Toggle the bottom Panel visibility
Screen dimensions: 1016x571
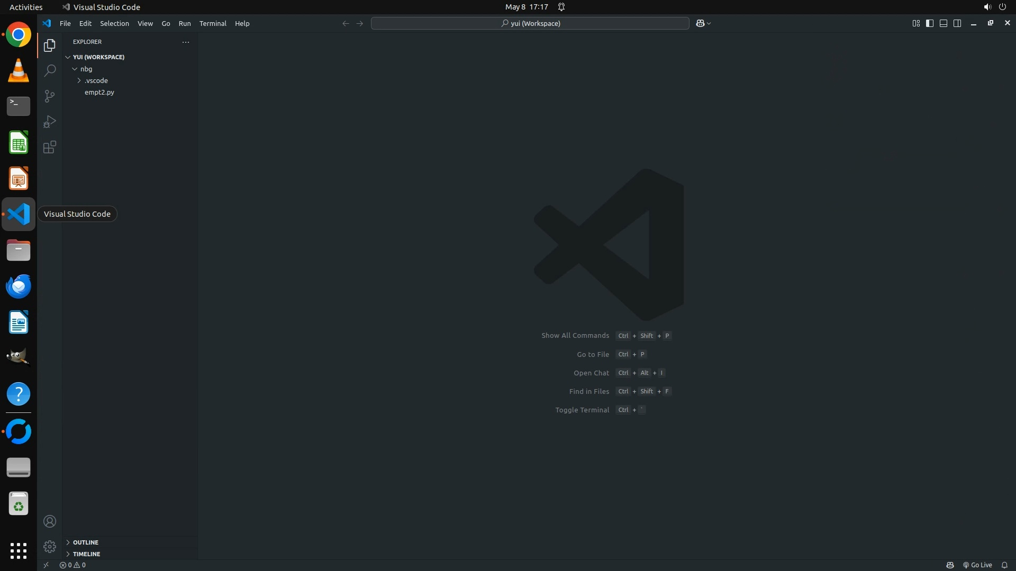(944, 23)
